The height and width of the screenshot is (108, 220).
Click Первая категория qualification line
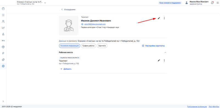[x=100, y=28]
